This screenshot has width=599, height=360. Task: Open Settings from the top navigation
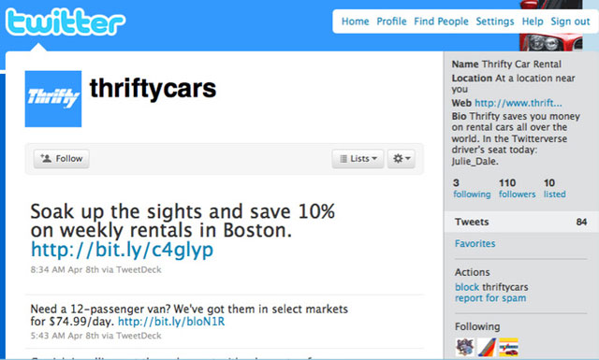pyautogui.click(x=495, y=22)
